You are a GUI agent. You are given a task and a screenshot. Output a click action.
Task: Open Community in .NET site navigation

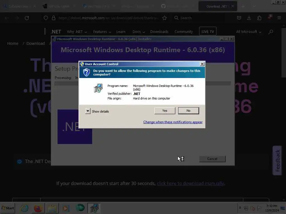click(x=183, y=32)
